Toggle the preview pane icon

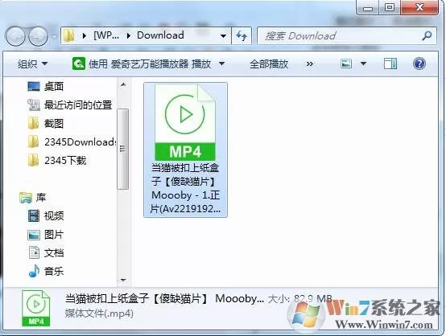click(390, 64)
